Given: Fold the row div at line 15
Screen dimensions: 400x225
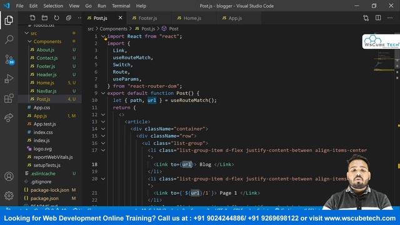Looking at the screenshot, I should (x=103, y=136).
